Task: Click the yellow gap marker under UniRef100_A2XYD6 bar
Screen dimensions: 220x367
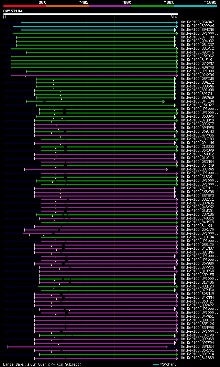Action: point(25,76)
